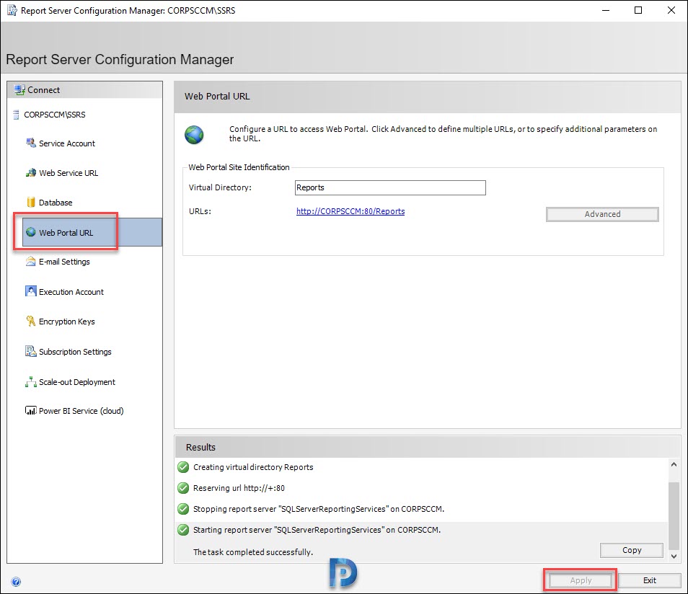Open the Web Service URL page
Viewport: 688px width, 594px height.
click(69, 173)
